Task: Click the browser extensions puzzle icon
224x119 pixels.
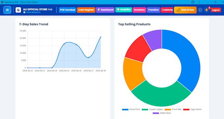Action: tap(193, 2)
